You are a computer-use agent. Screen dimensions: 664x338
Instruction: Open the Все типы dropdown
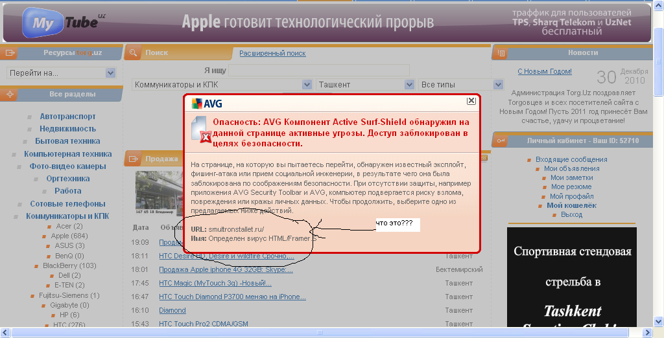(x=461, y=85)
